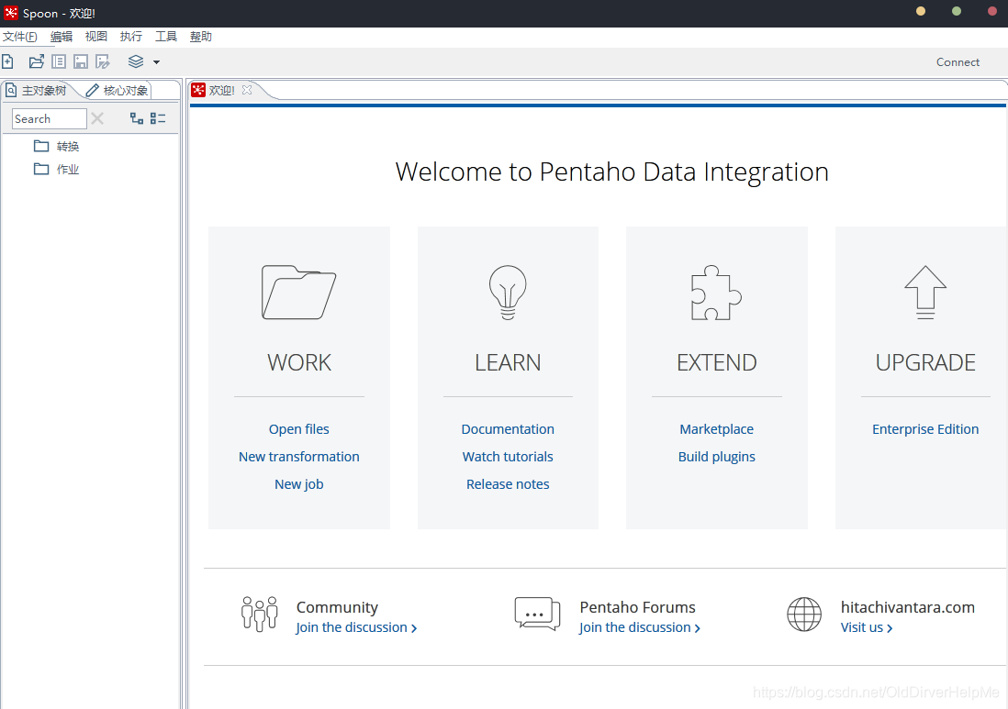Image resolution: width=1008 pixels, height=709 pixels.
Task: Close the 欢迎! tab
Action: (x=247, y=90)
